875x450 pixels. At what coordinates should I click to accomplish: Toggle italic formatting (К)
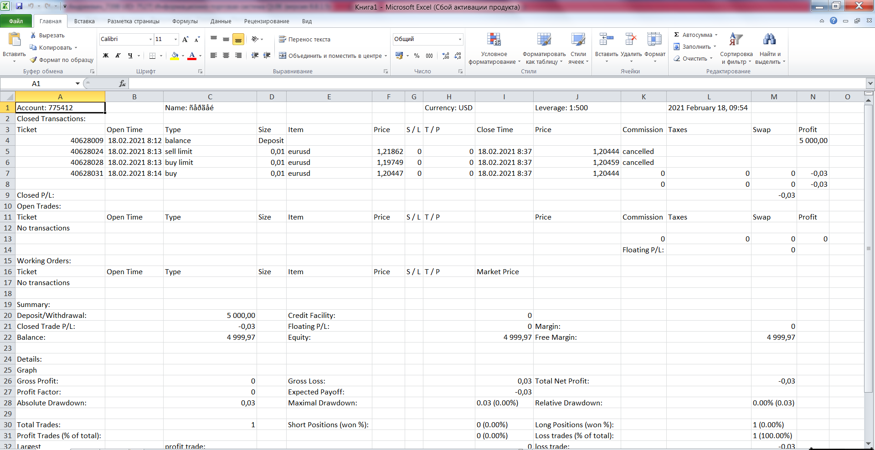click(x=118, y=56)
